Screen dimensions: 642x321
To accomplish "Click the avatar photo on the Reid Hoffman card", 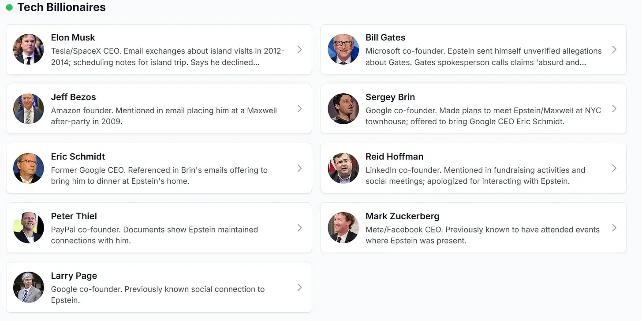I will tap(343, 168).
